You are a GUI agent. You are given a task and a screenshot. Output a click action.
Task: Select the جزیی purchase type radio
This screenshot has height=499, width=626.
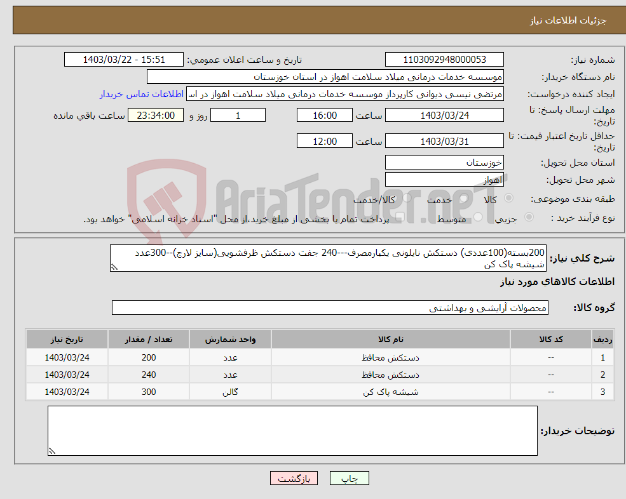(529, 217)
